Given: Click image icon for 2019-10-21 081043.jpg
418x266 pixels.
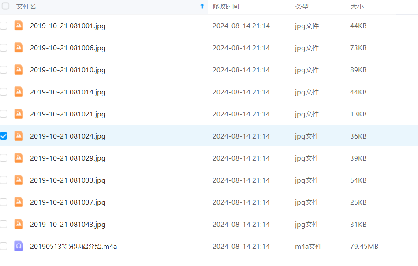Looking at the screenshot, I should point(19,224).
